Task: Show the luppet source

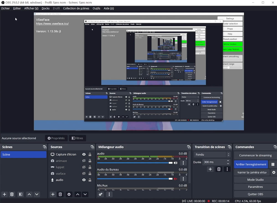Action: click(84, 167)
